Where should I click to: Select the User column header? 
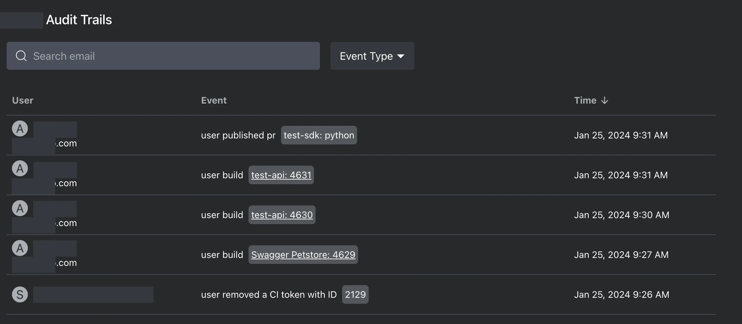22,100
